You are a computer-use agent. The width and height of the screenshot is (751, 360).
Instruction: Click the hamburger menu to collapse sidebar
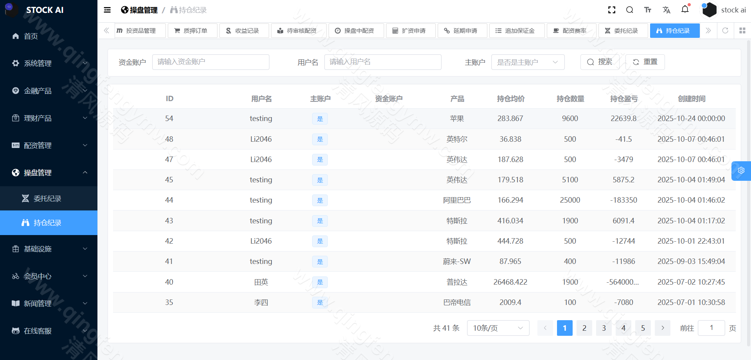point(107,10)
